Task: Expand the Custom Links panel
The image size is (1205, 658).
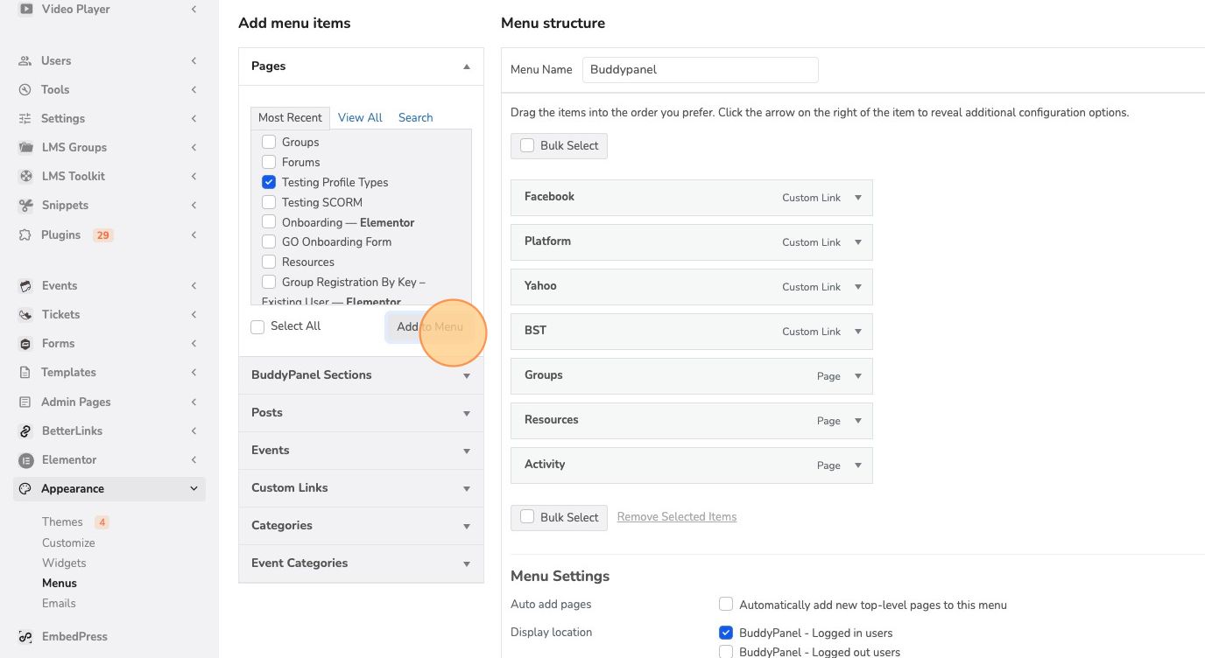Action: tap(467, 488)
